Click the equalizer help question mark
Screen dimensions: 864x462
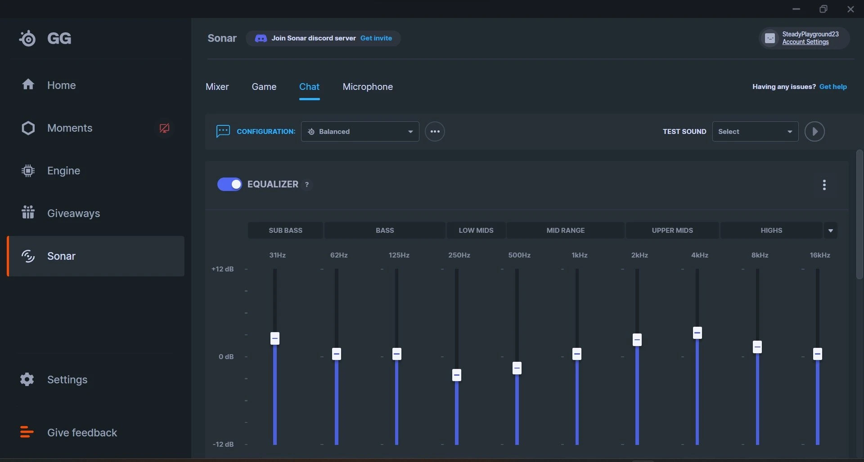[x=307, y=184]
